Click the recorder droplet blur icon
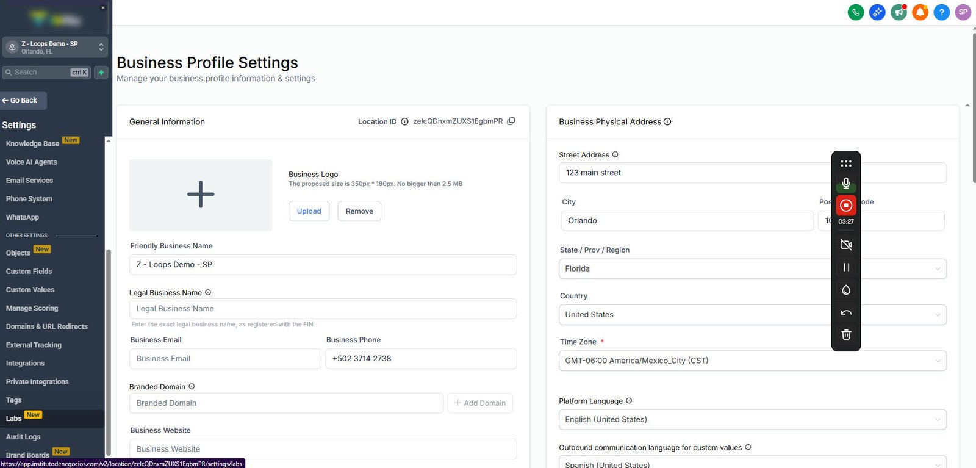 (x=846, y=290)
